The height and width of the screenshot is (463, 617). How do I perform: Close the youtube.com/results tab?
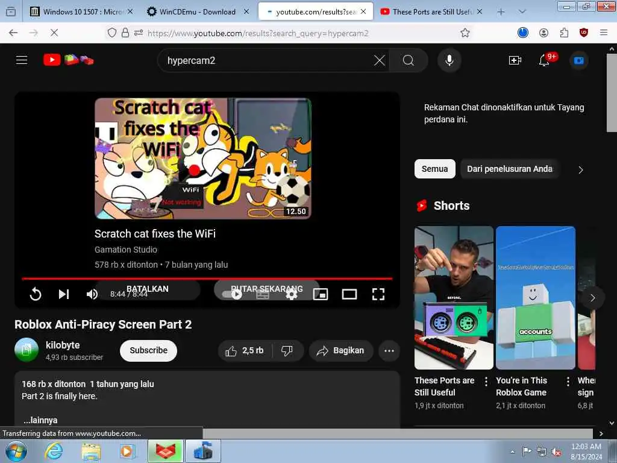click(x=363, y=11)
